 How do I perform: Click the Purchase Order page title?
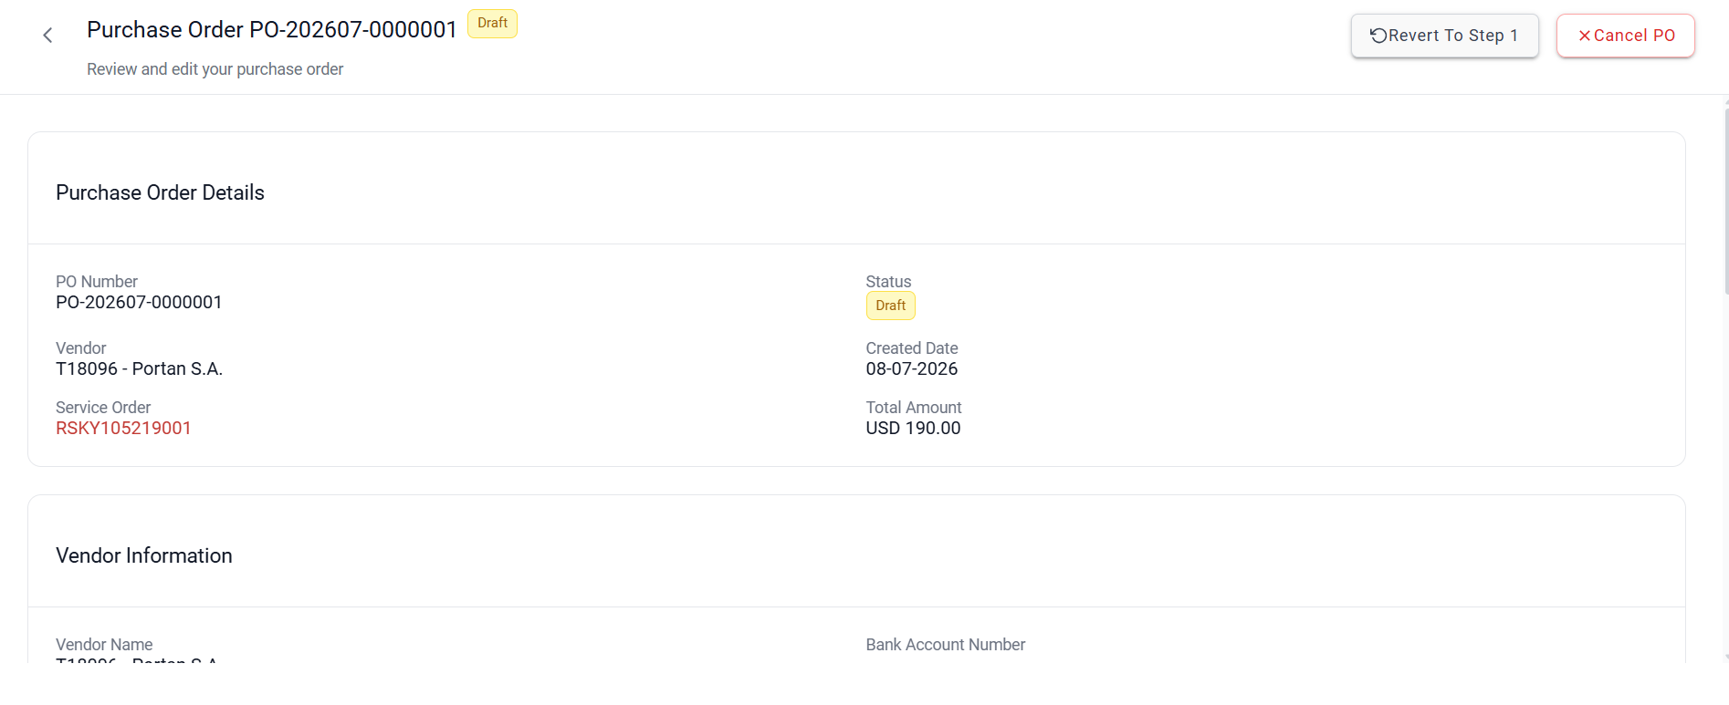coord(271,30)
